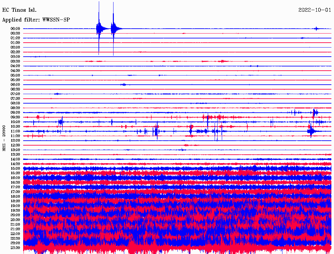
Task: Click the date label '2022-10-01'
Action: pos(315,10)
